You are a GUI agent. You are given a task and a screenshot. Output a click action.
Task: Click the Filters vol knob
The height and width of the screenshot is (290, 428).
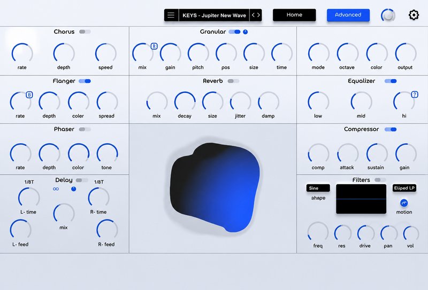[x=411, y=233]
